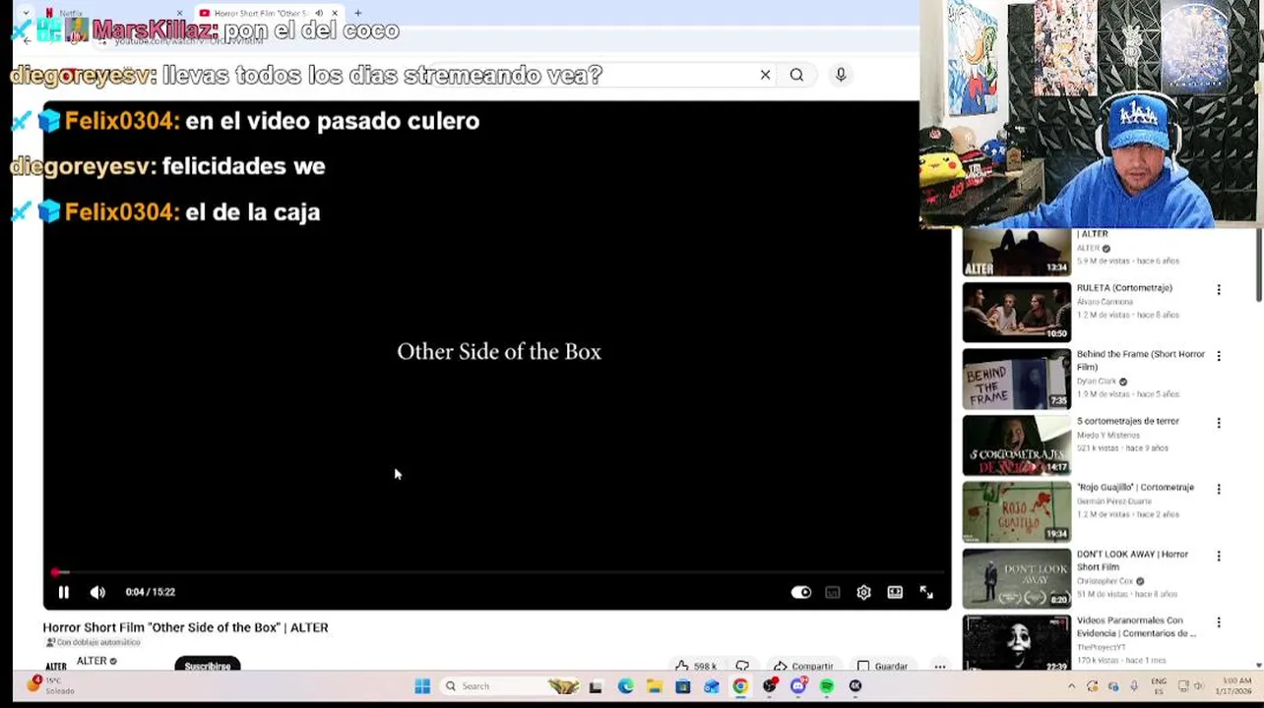Open the player settings gear
This screenshot has width=1264, height=708.
pos(863,592)
